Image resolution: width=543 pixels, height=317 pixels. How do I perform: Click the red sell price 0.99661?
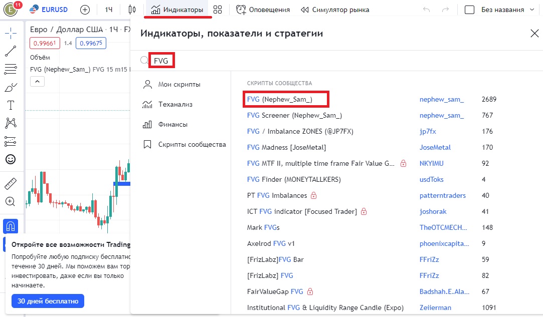coord(45,43)
